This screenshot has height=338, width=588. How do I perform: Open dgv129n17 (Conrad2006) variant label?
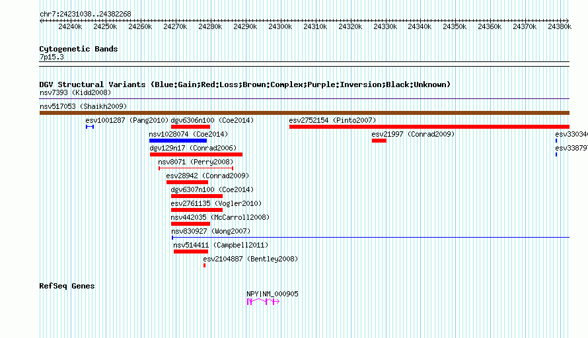[x=193, y=148]
